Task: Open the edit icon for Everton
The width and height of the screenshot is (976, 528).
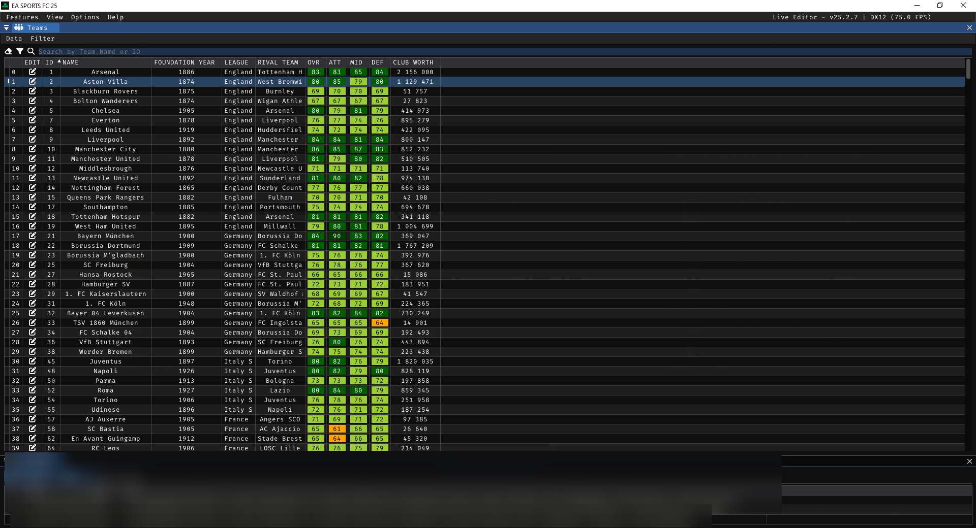Action: point(33,120)
